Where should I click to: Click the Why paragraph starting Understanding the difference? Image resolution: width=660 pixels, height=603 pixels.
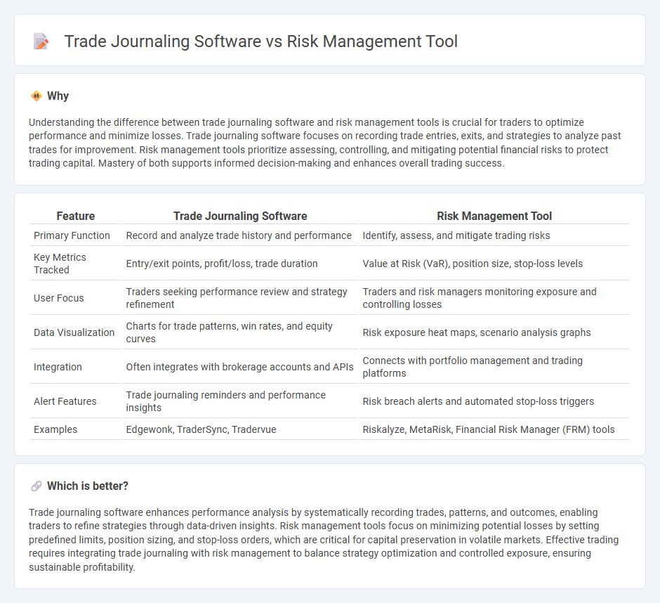pyautogui.click(x=325, y=143)
